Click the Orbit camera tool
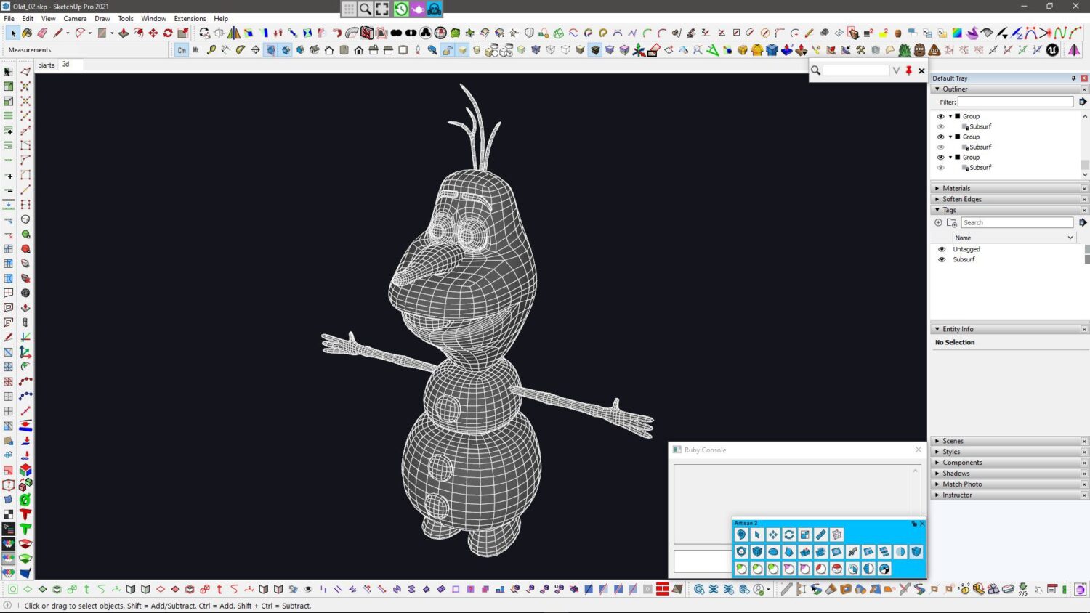1090x613 pixels. (204, 33)
